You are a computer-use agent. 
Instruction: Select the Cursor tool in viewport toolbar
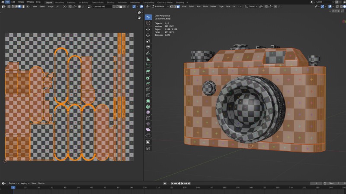(148, 23)
